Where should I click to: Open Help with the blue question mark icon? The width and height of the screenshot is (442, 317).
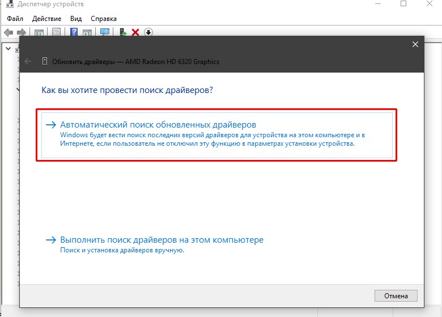tap(74, 32)
